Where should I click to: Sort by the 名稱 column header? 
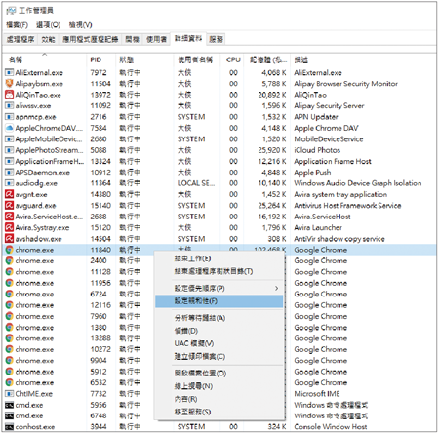point(16,59)
